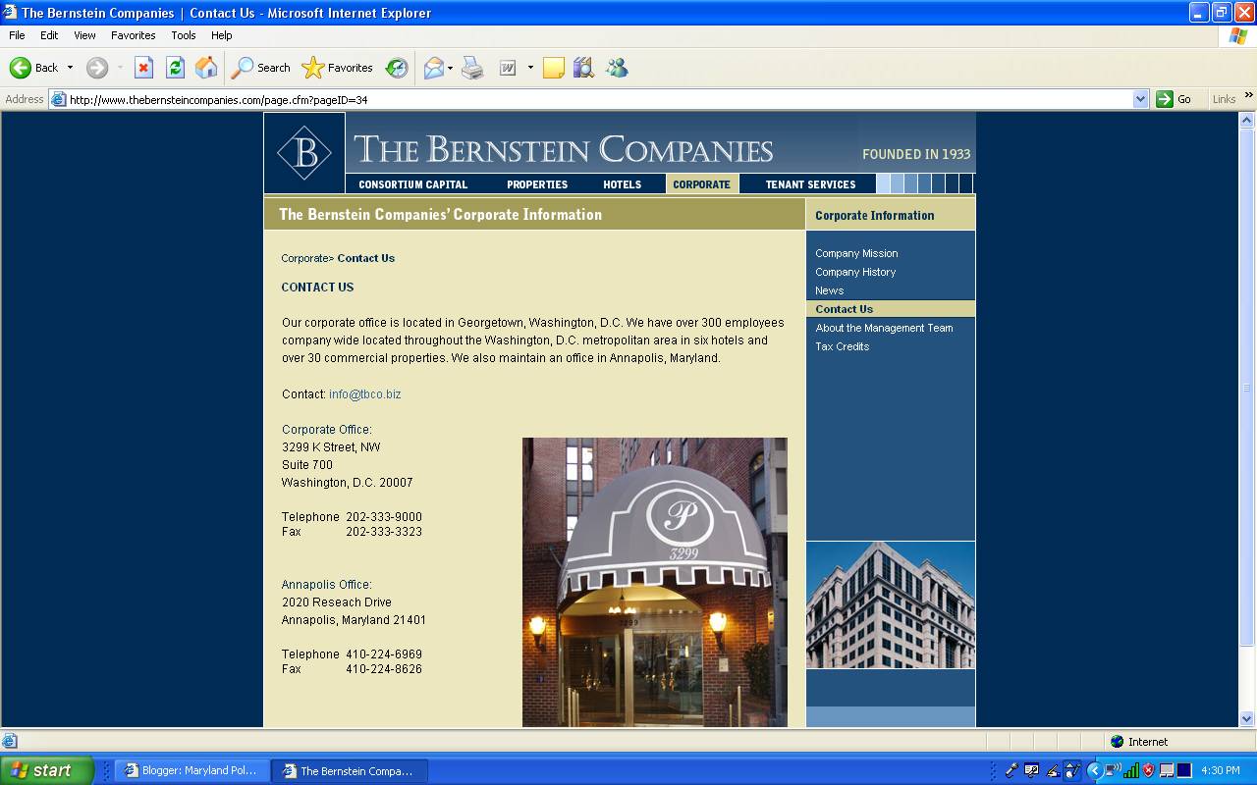Go back with the green Back button
Viewport: 1257px width, 785px height.
click(33, 68)
